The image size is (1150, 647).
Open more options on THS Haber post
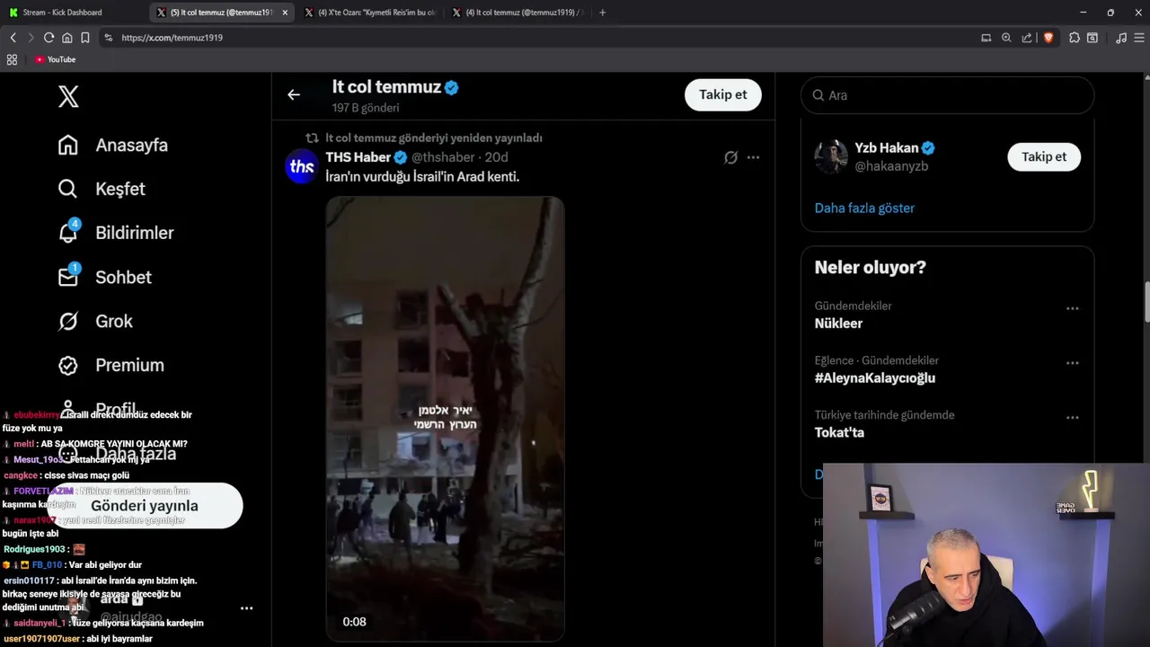pyautogui.click(x=753, y=157)
